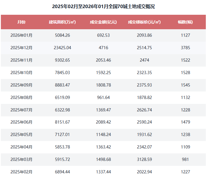Screen dimensions: 207x178
Task: Click the 建筑面积(万㎡) column header
Action: pos(62,22)
